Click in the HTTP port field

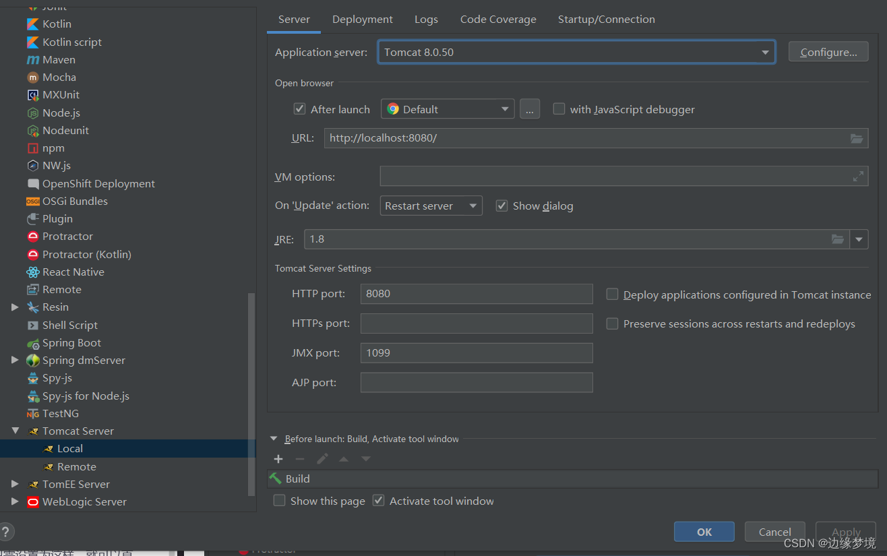pyautogui.click(x=477, y=294)
